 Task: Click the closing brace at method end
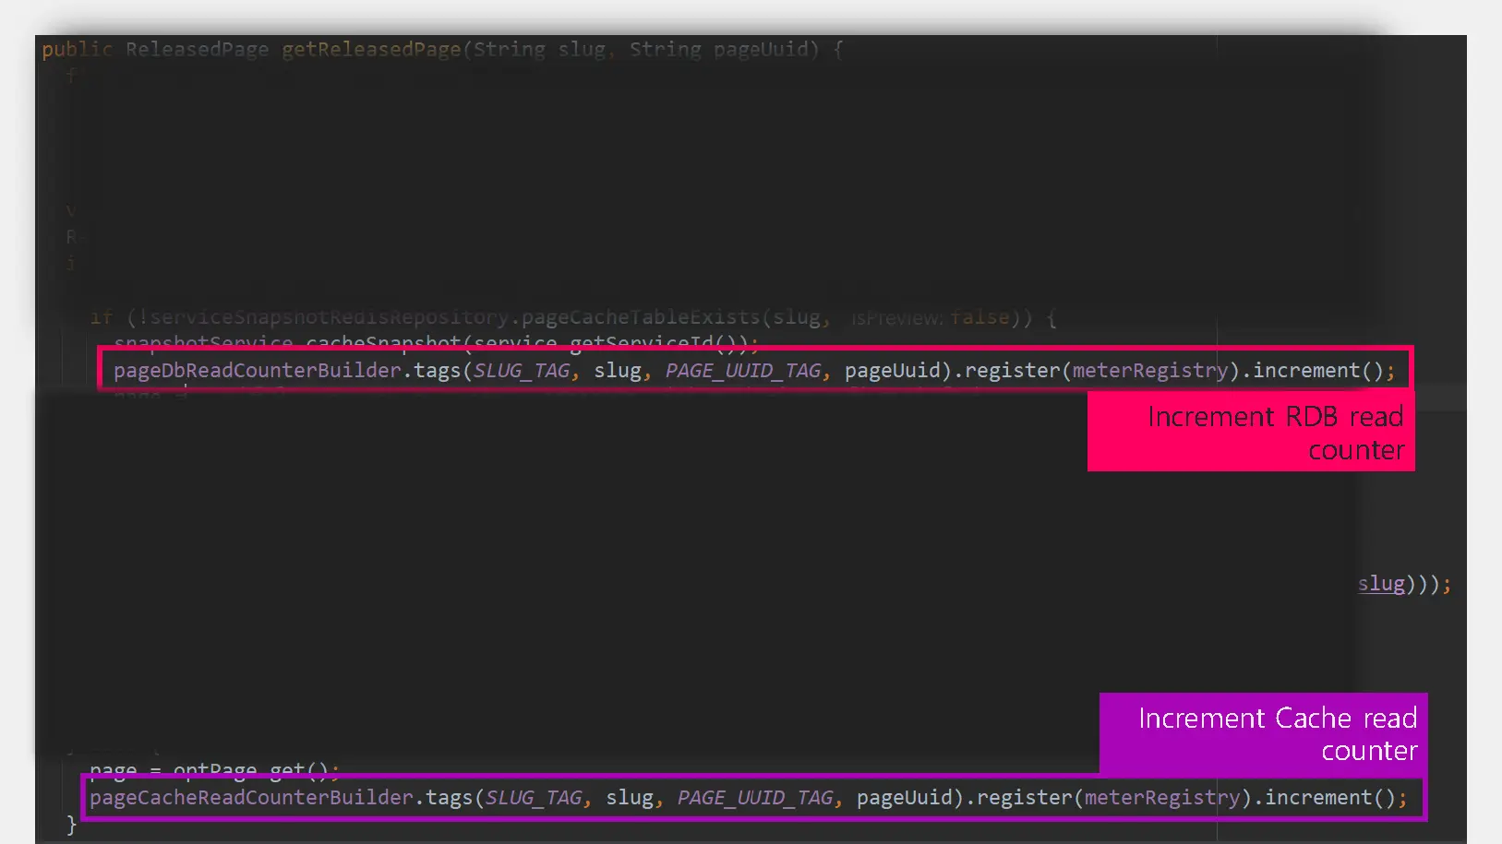coord(72,825)
